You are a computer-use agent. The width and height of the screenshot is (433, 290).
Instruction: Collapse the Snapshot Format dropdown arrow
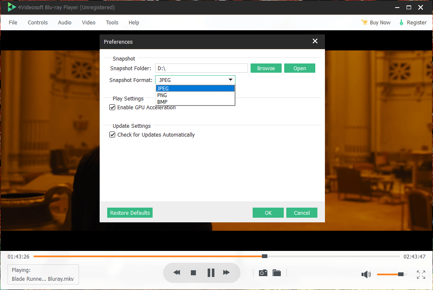(x=230, y=80)
